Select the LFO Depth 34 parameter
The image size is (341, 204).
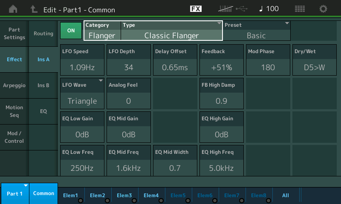(x=129, y=60)
